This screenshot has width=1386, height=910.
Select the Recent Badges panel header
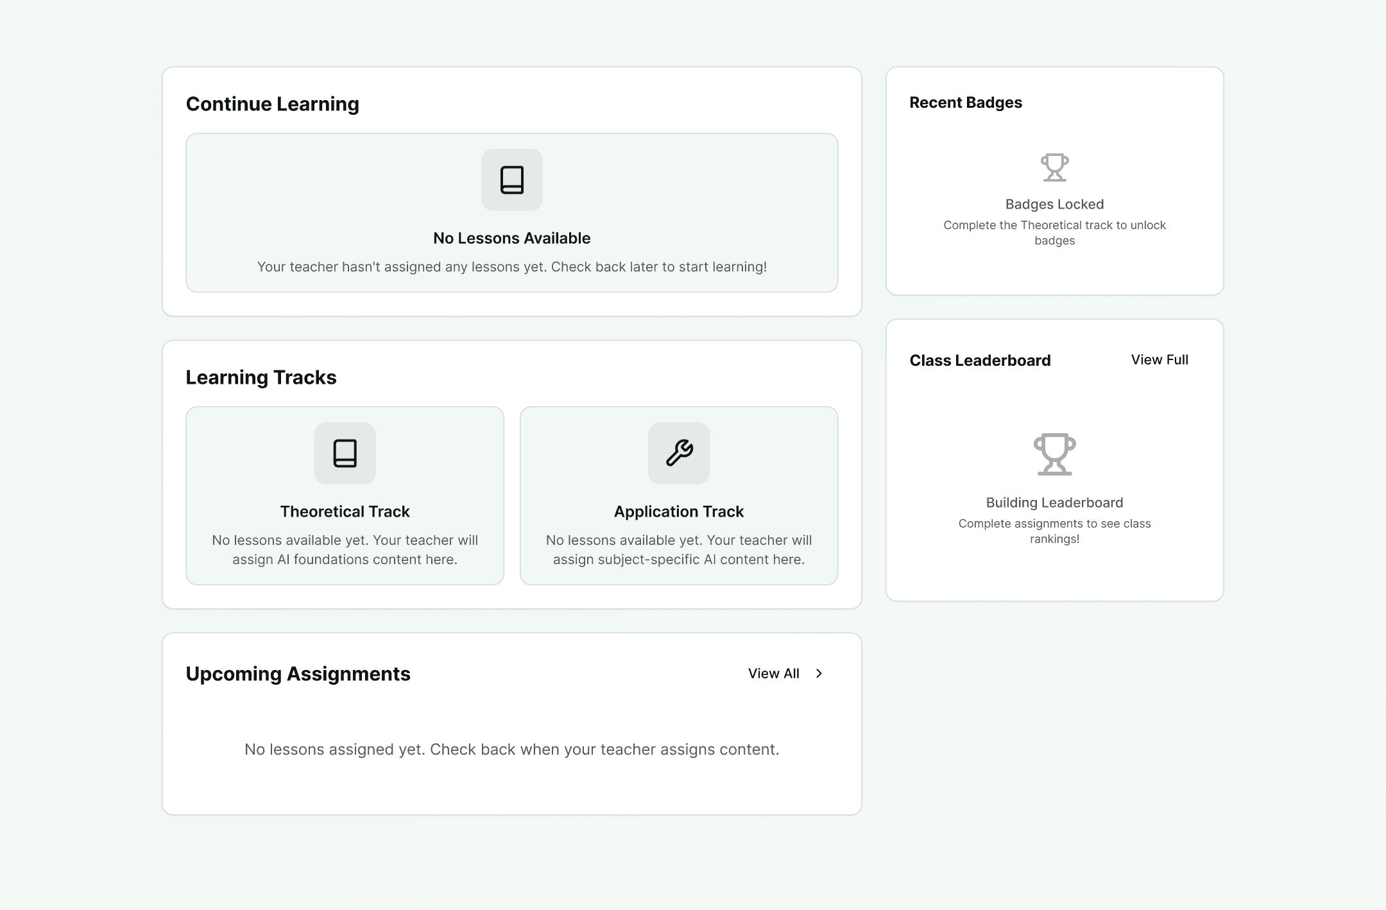pyautogui.click(x=966, y=103)
